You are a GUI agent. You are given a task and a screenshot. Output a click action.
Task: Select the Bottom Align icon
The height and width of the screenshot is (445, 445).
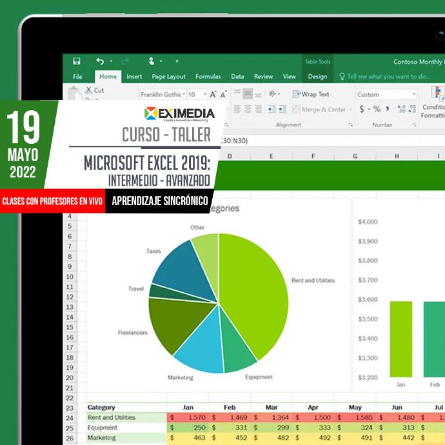point(258,95)
